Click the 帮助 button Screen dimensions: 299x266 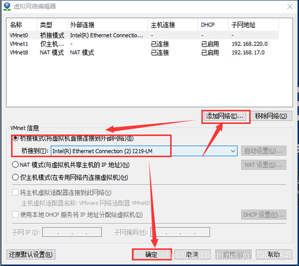tap(274, 254)
